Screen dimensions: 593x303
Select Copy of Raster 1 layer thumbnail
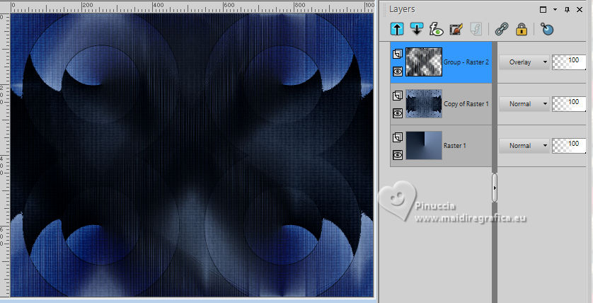[x=424, y=103]
